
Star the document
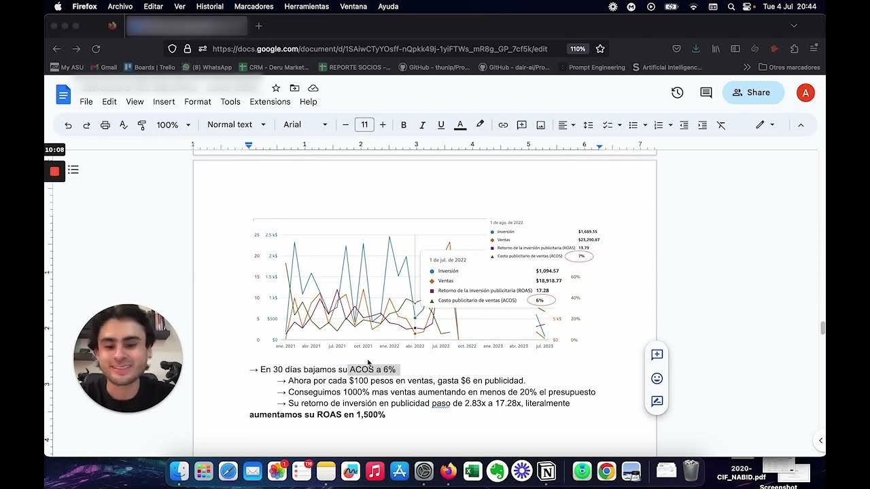(276, 88)
